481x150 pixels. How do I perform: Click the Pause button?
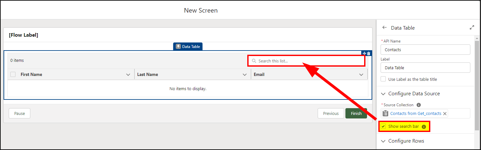19,113
